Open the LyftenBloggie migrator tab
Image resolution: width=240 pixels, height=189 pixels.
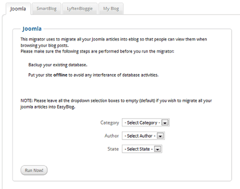[x=80, y=9]
